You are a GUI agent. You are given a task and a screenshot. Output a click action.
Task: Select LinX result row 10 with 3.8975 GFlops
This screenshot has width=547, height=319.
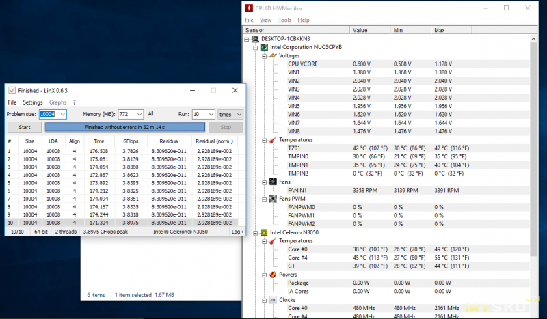coord(122,223)
